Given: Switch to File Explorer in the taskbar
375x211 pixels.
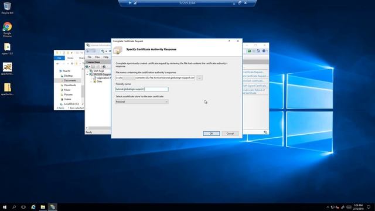Looking at the screenshot, I should tap(43, 207).
